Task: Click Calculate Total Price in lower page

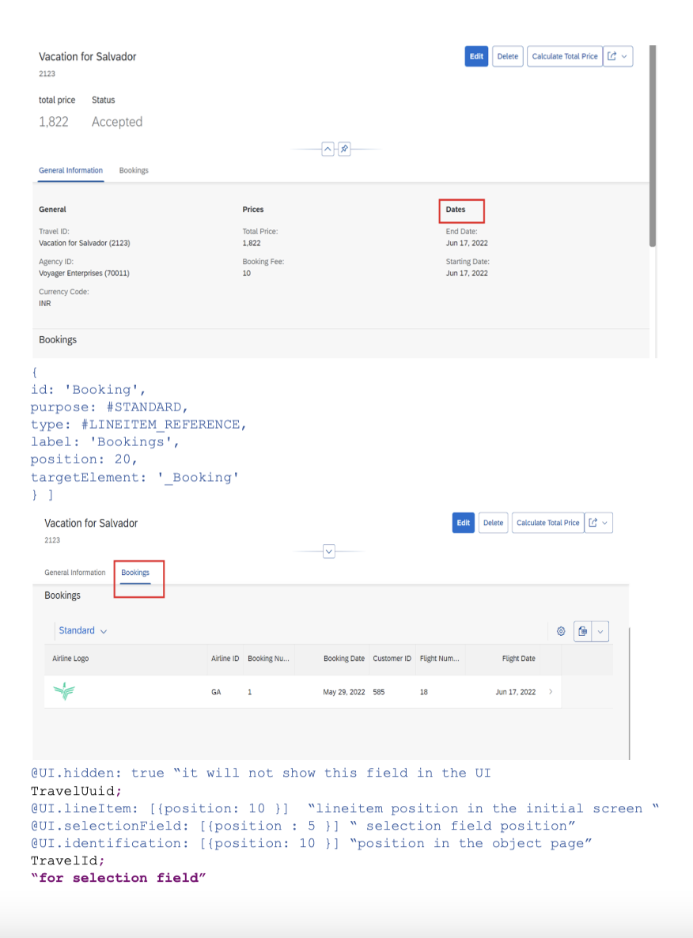Action: (x=547, y=523)
